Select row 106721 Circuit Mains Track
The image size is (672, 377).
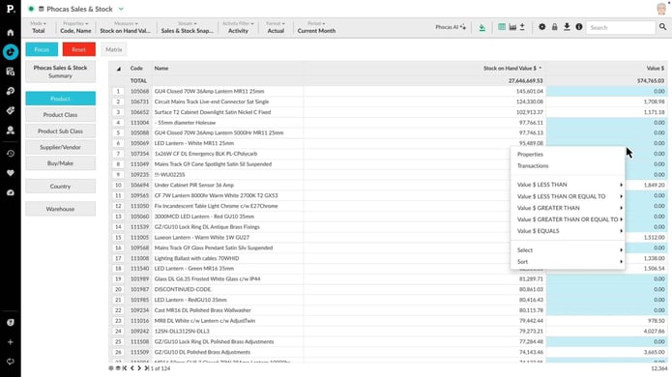point(389,101)
